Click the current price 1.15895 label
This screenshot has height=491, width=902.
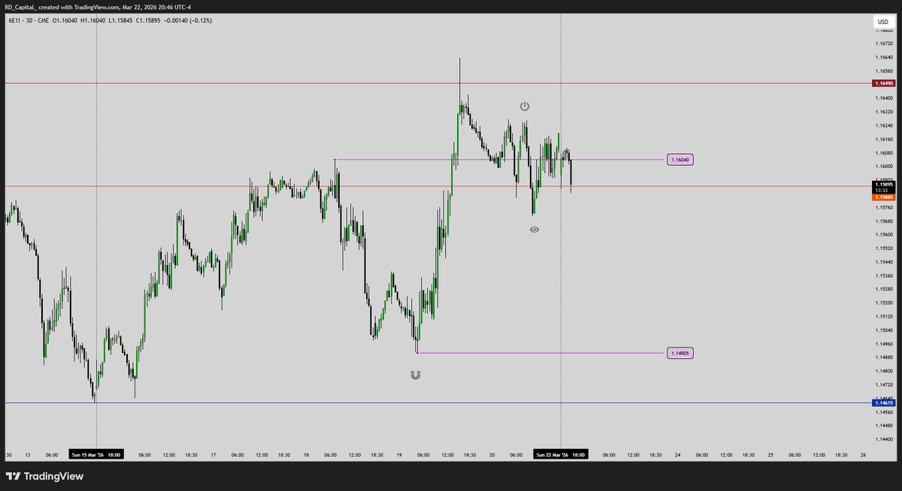(x=883, y=184)
